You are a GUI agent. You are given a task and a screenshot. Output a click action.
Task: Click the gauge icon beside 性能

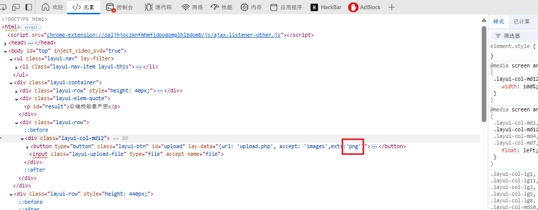pyautogui.click(x=214, y=7)
